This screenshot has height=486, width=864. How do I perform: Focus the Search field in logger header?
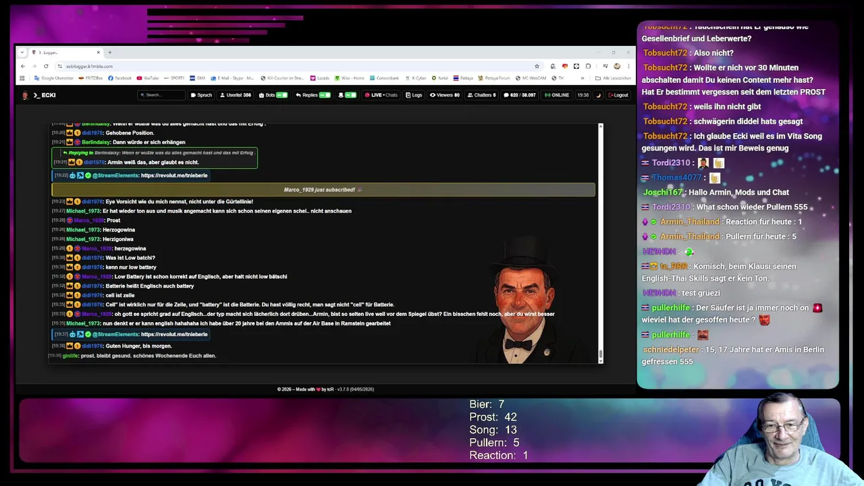coord(161,95)
